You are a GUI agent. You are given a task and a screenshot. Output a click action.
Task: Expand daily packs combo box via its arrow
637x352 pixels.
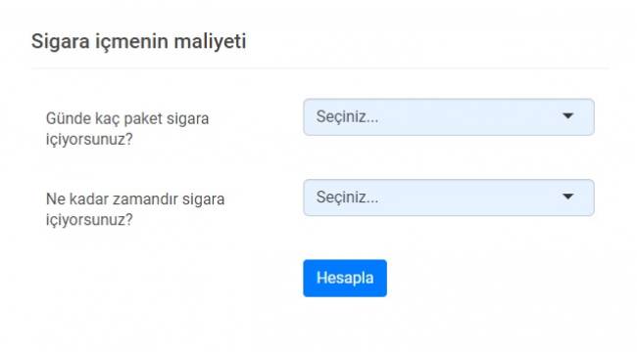point(568,116)
